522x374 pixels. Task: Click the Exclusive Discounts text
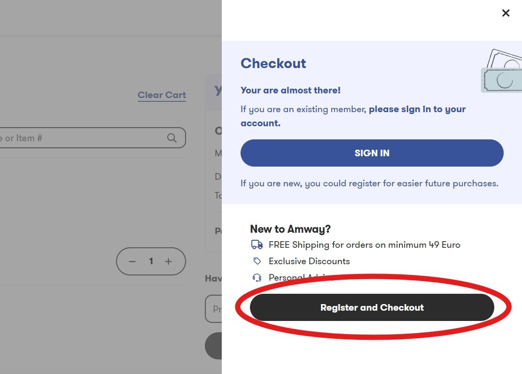pos(309,261)
